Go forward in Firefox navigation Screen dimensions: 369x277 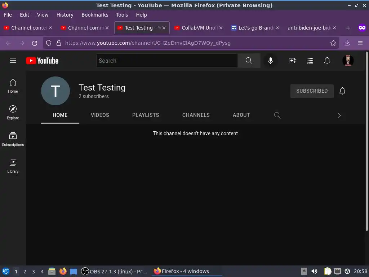[21, 43]
